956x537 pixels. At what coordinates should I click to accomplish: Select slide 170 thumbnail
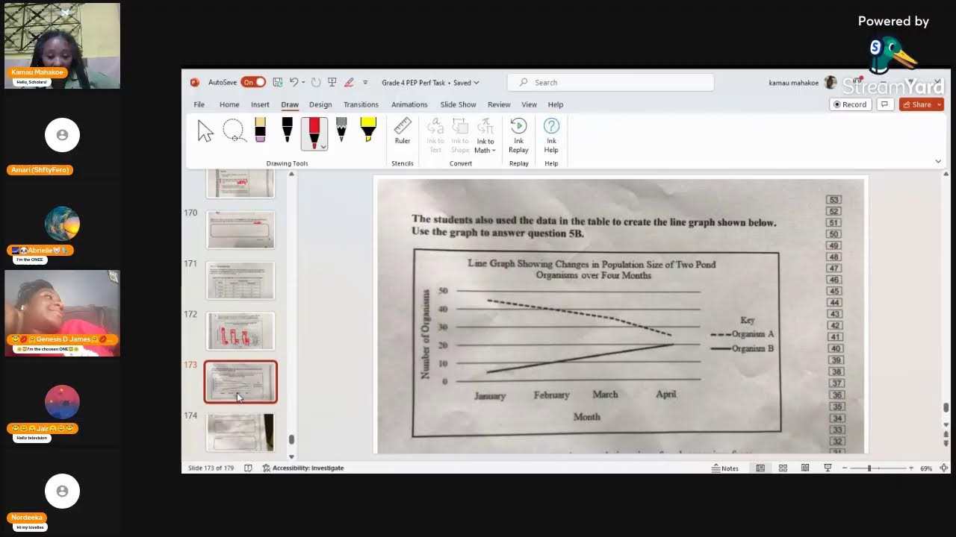click(x=240, y=230)
